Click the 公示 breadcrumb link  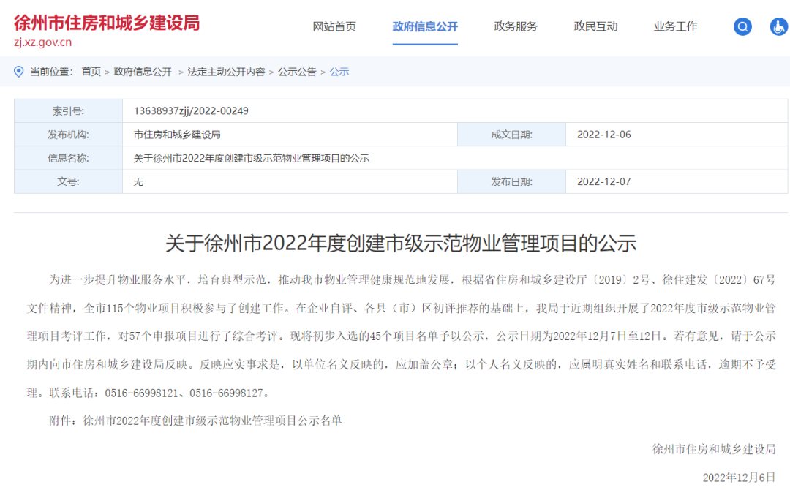339,72
